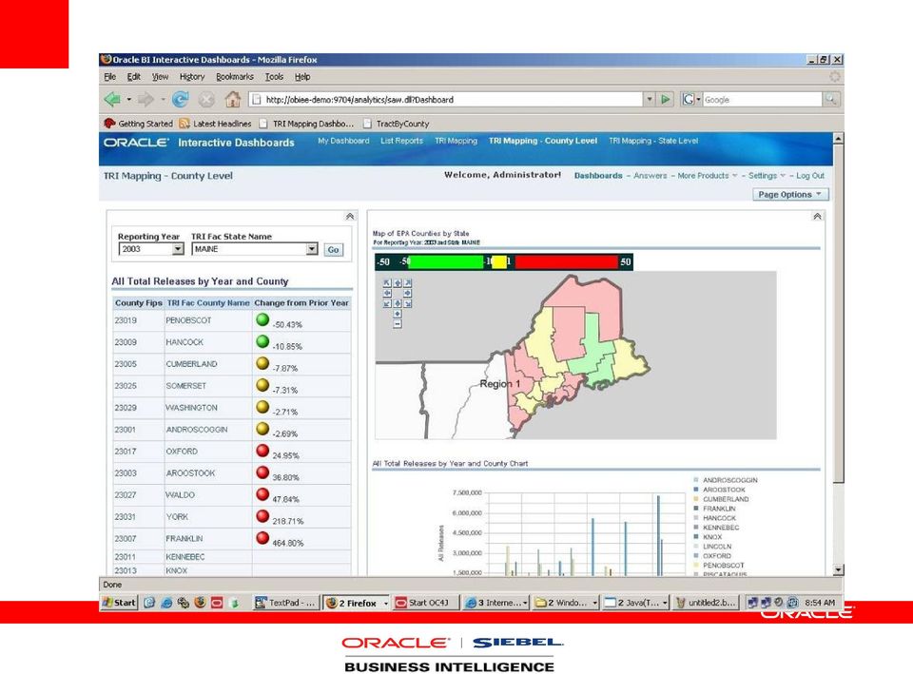The image size is (913, 674).
Task: Open the search engine selector dropdown
Action: (x=691, y=100)
